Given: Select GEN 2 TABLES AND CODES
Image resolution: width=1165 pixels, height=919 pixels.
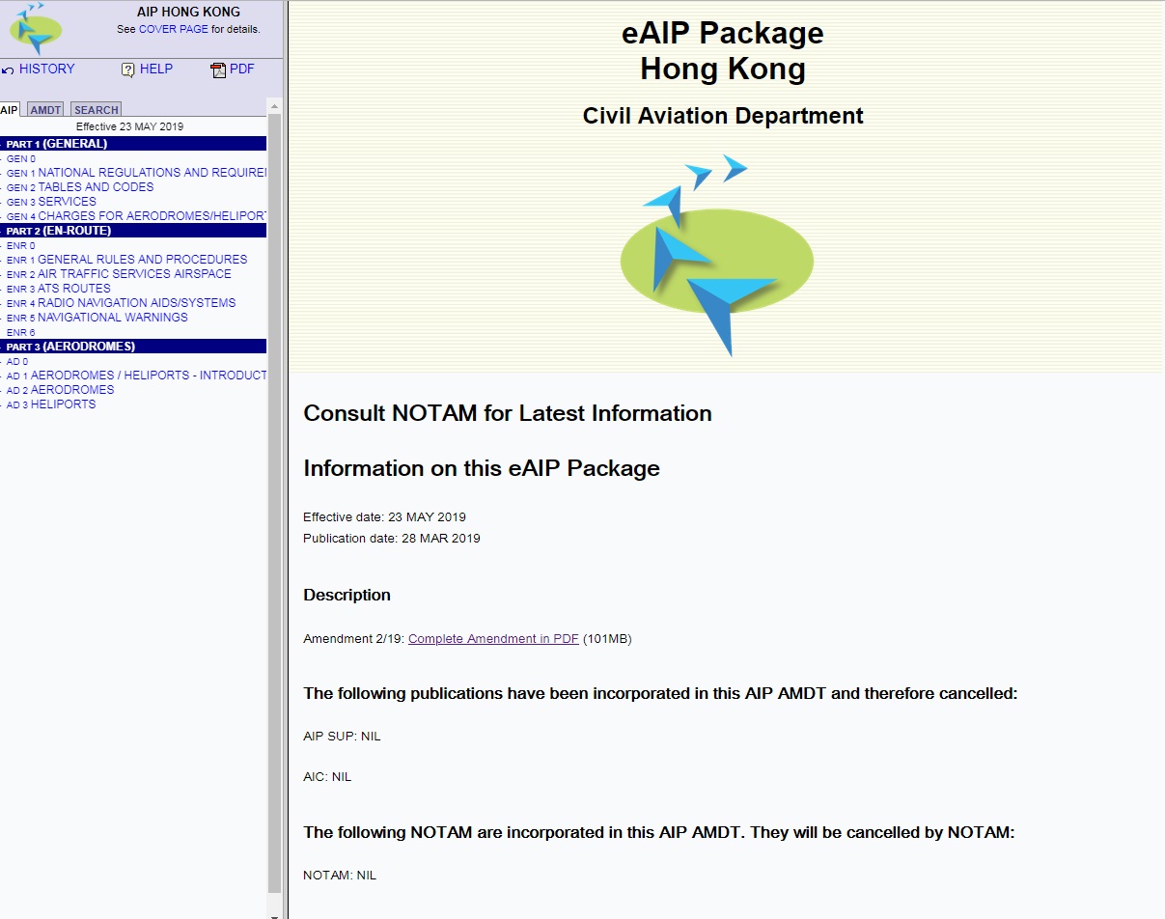Looking at the screenshot, I should coord(80,186).
